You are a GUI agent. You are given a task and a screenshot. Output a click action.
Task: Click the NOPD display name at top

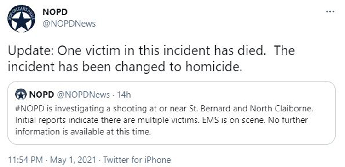55,11
